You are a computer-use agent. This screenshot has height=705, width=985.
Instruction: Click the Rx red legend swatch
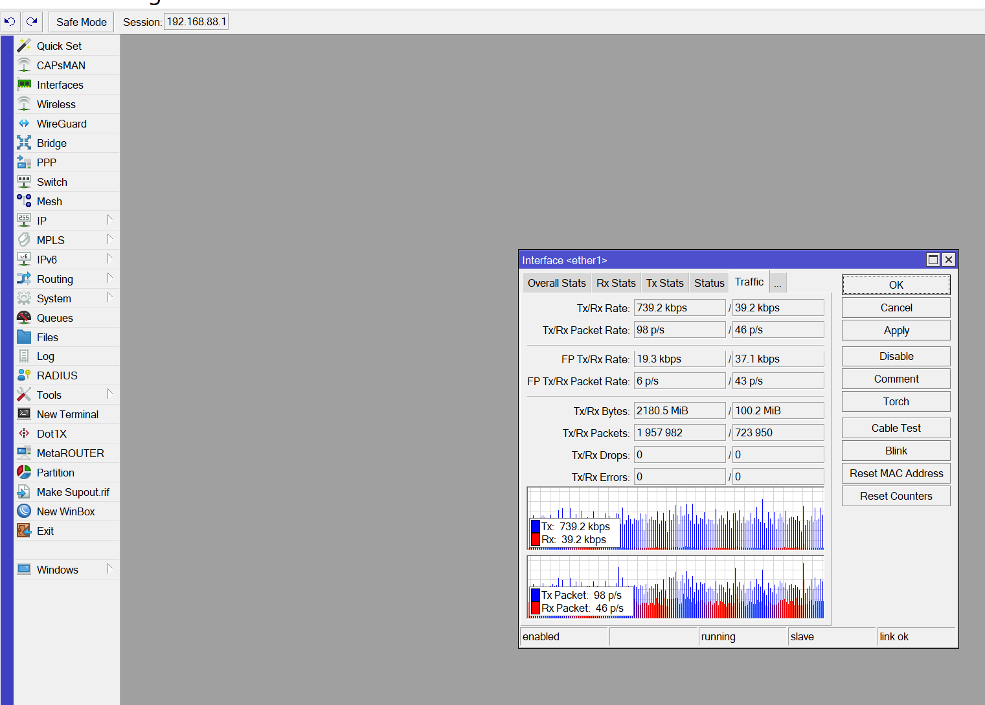[536, 539]
